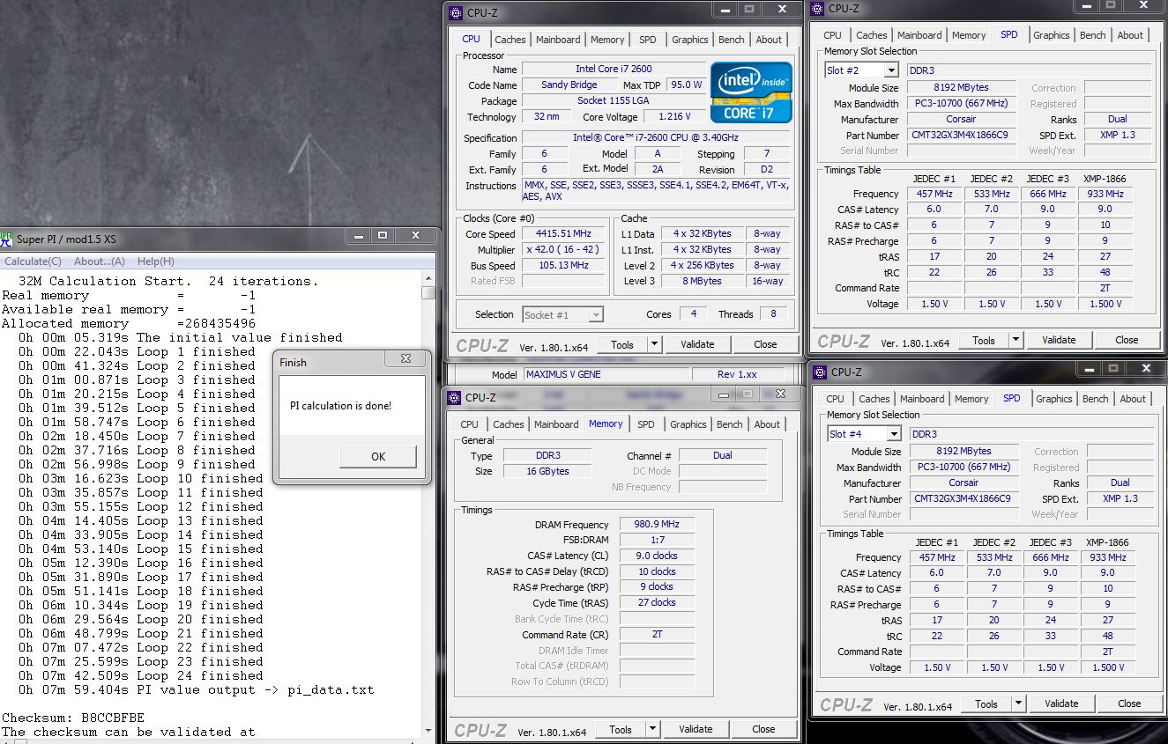Click Close button in Memory tab window

[763, 729]
